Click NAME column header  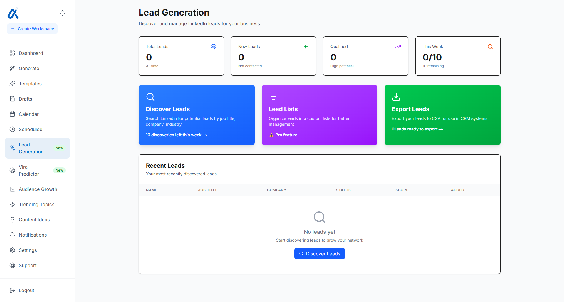[152, 190]
